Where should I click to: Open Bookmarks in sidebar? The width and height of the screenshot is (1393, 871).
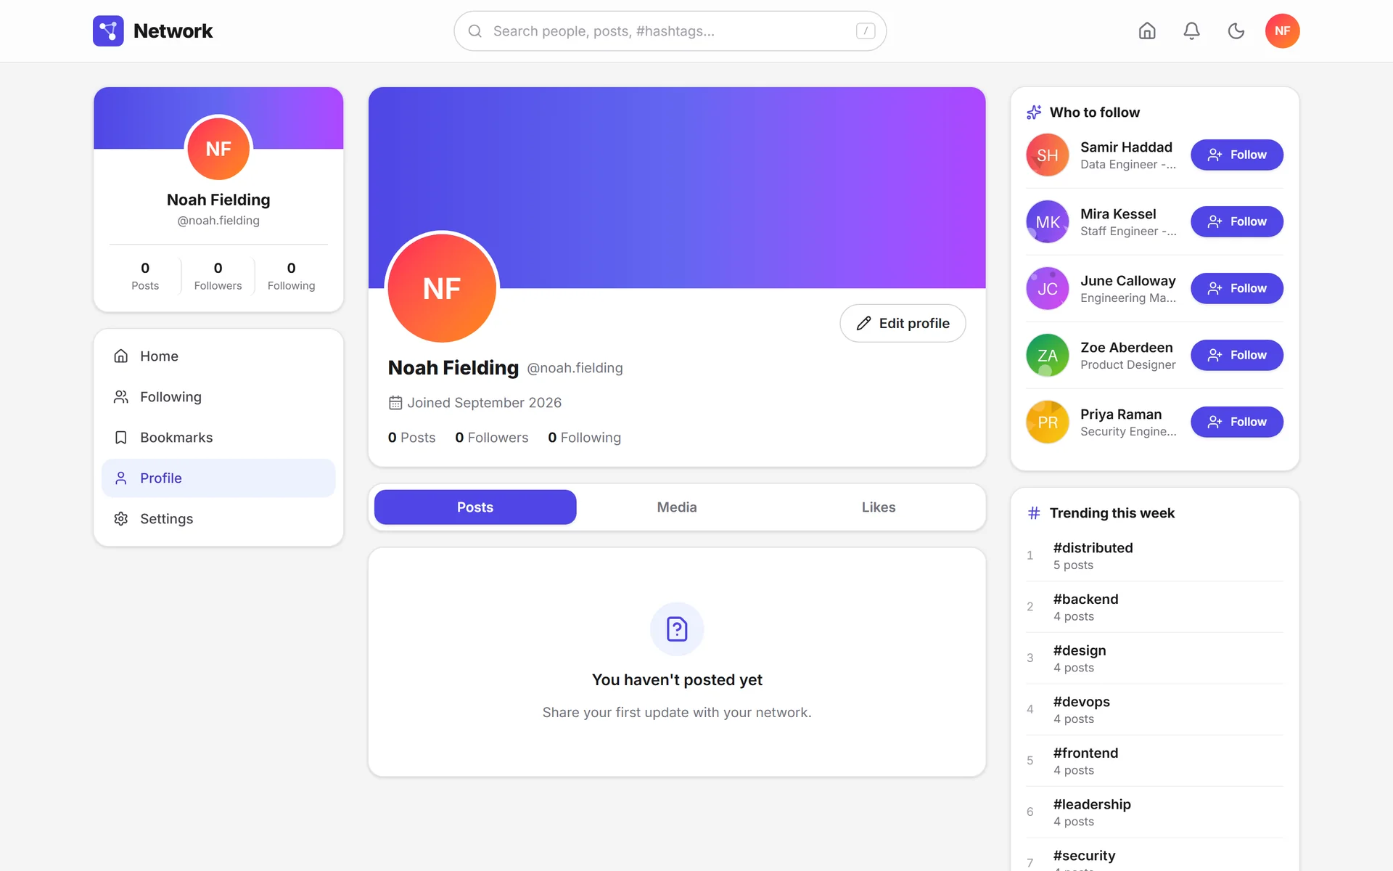218,438
